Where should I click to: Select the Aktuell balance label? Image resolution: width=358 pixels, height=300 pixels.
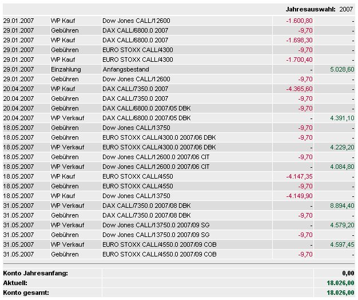15,283
